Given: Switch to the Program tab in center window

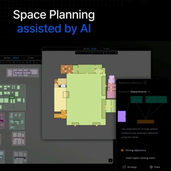Looking at the screenshot, I should (x=87, y=49).
